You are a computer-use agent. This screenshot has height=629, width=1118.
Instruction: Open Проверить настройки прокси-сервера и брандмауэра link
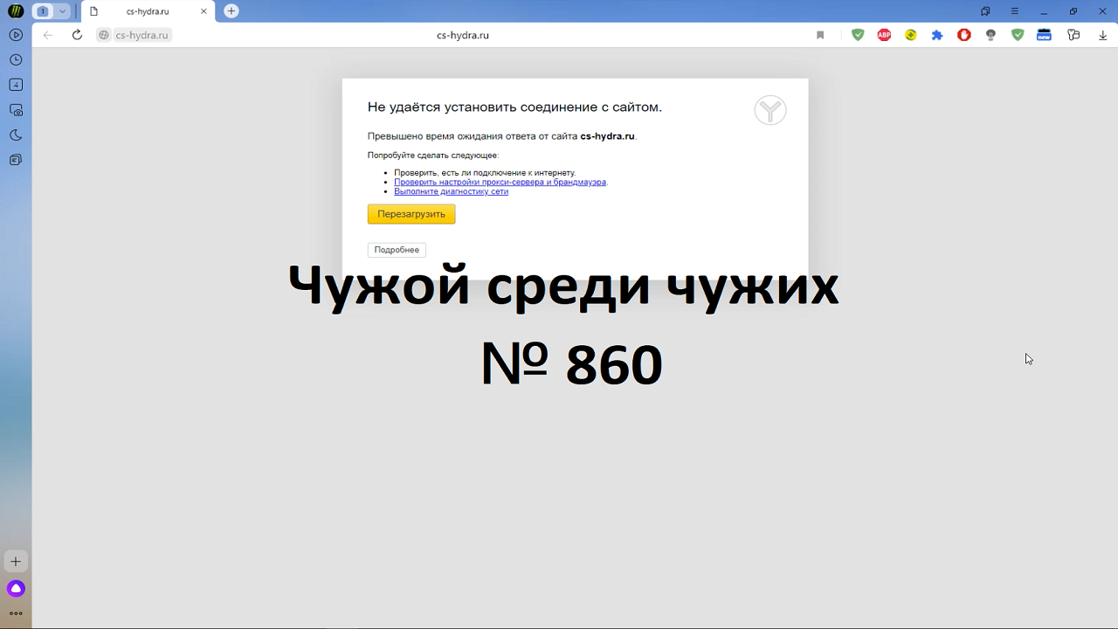tap(500, 182)
